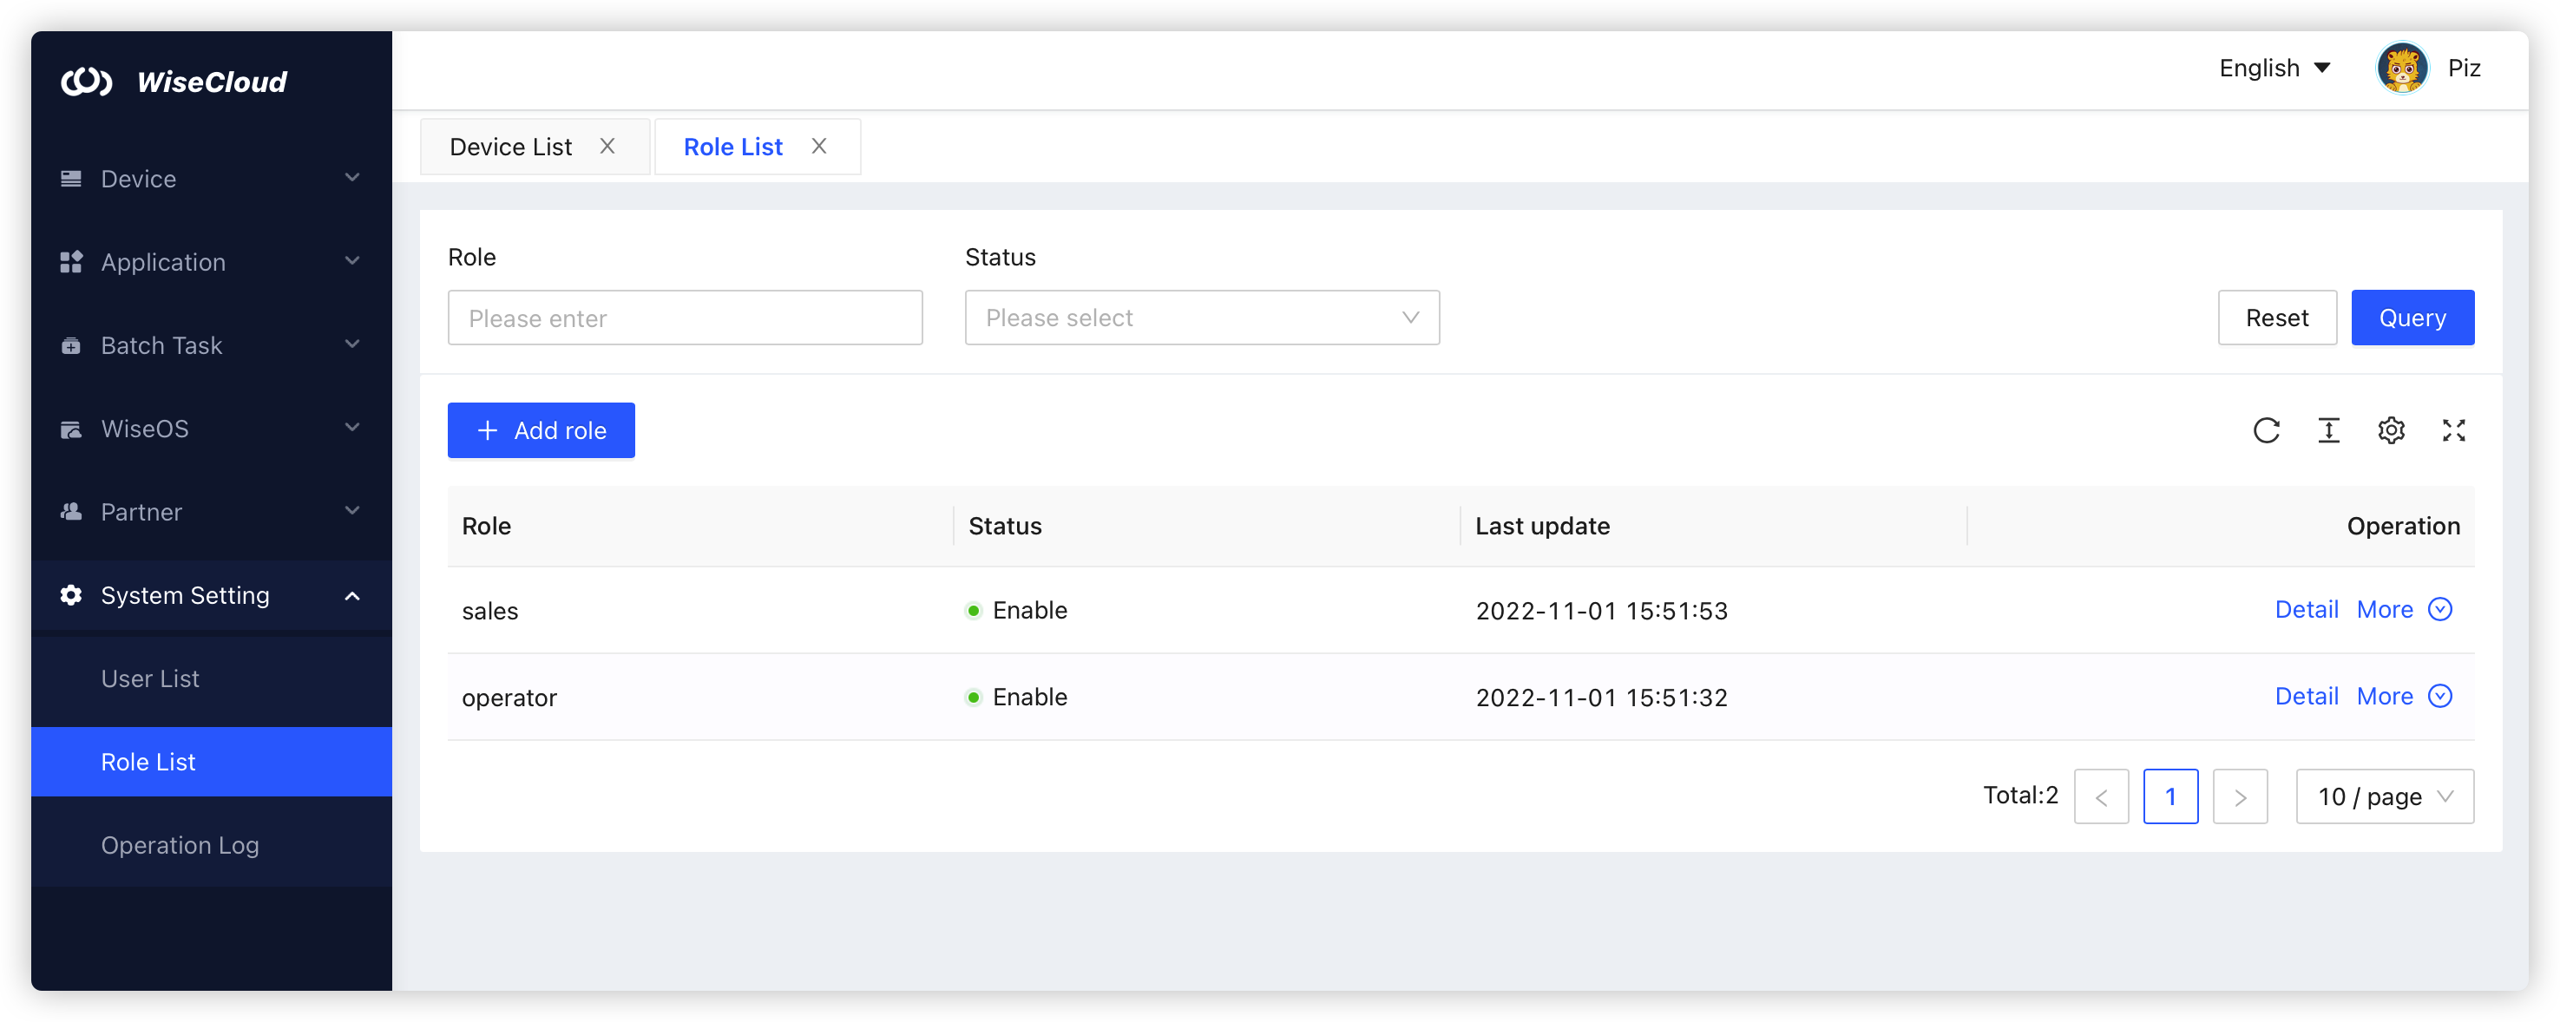
Task: Open More menu for operator role
Action: [x=2403, y=697]
